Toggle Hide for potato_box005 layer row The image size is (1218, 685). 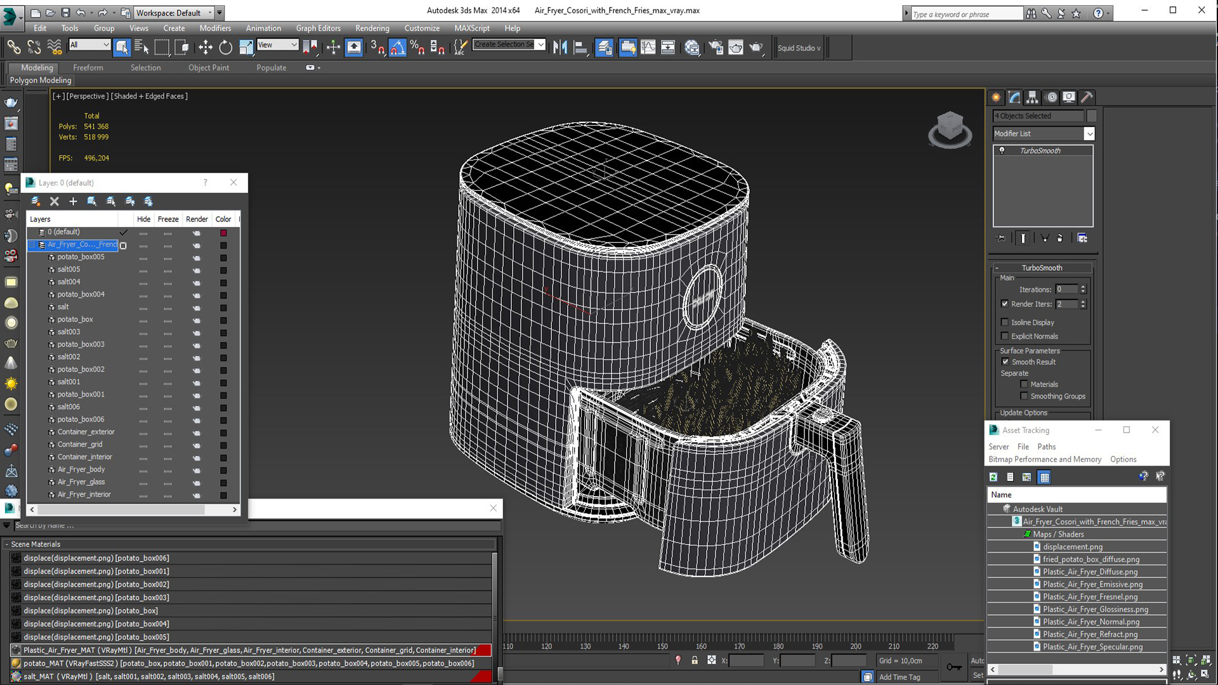[143, 258]
